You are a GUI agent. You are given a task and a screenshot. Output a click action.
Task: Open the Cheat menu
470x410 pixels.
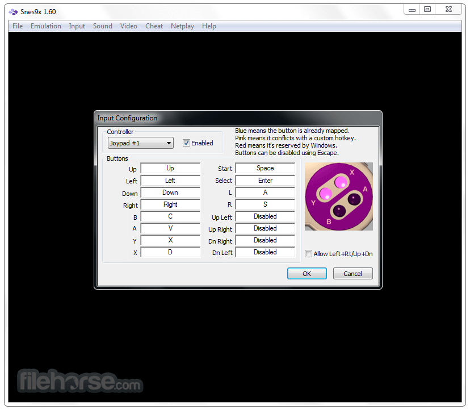154,26
